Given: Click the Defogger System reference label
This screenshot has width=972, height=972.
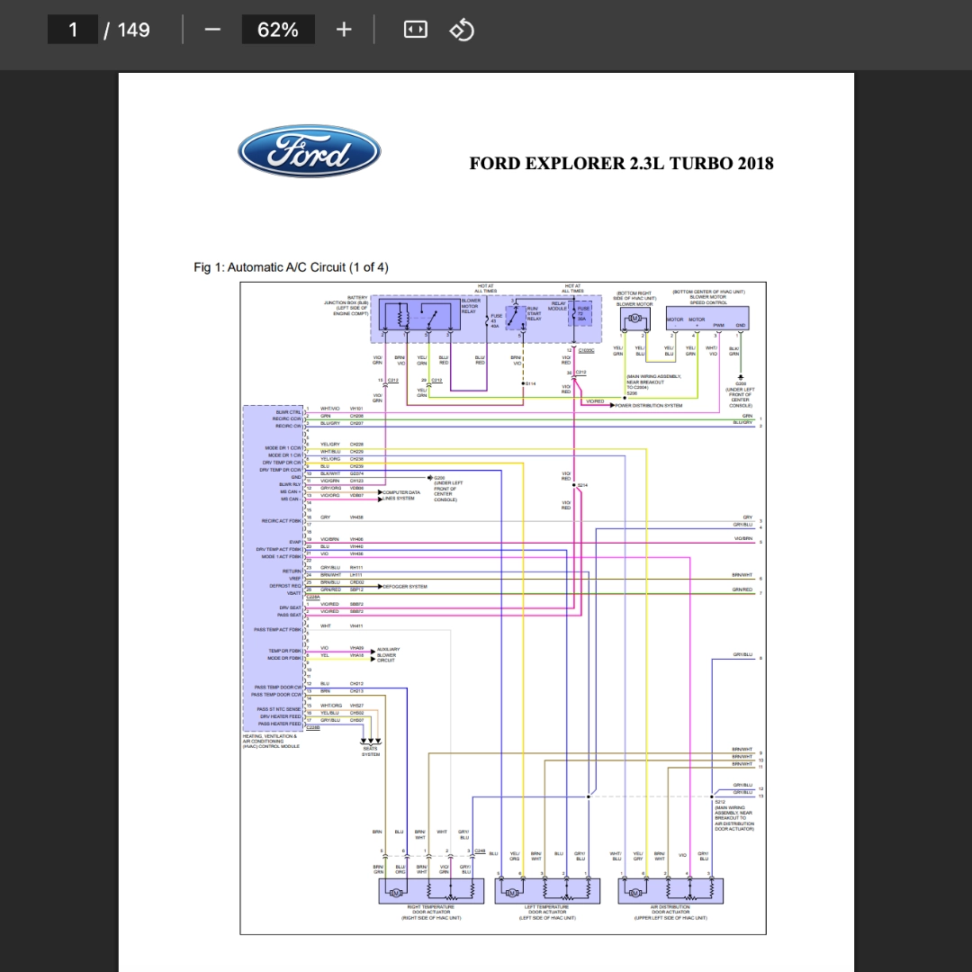Looking at the screenshot, I should point(405,587).
